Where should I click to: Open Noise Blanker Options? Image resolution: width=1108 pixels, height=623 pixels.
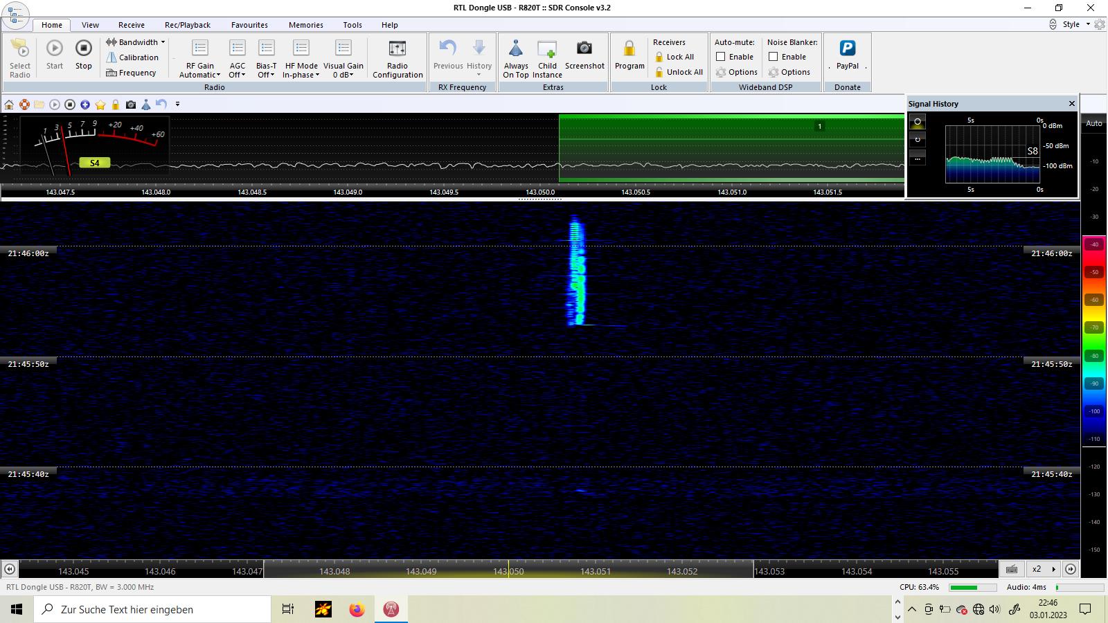[x=789, y=72]
